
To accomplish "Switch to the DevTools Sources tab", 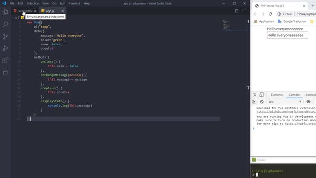I will click(311, 95).
